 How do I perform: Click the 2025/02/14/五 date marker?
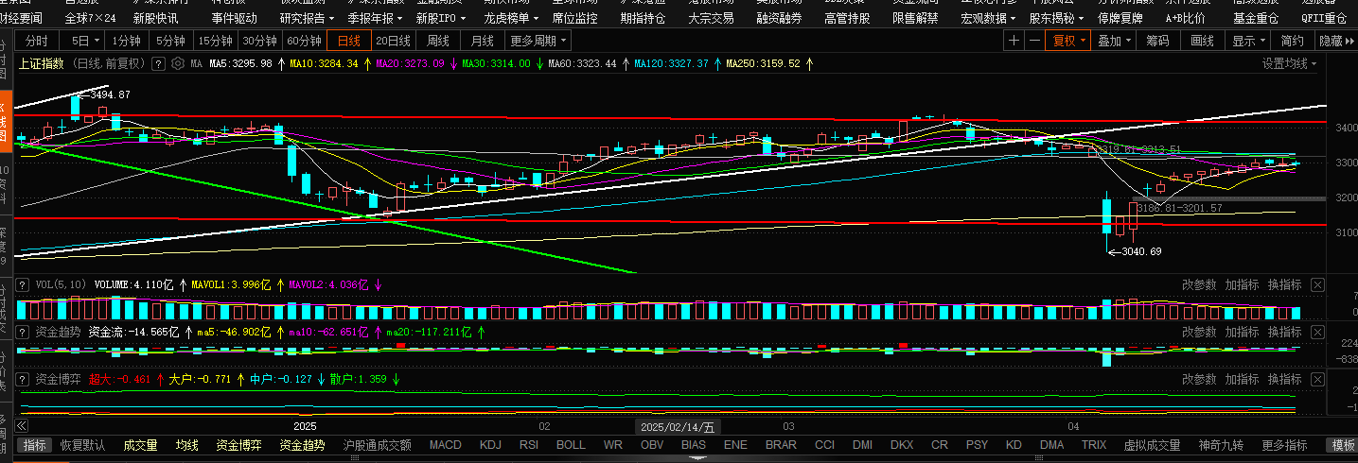point(678,427)
